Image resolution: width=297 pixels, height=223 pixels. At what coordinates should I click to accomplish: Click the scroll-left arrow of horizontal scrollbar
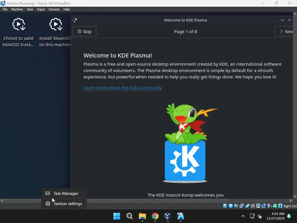(2, 201)
